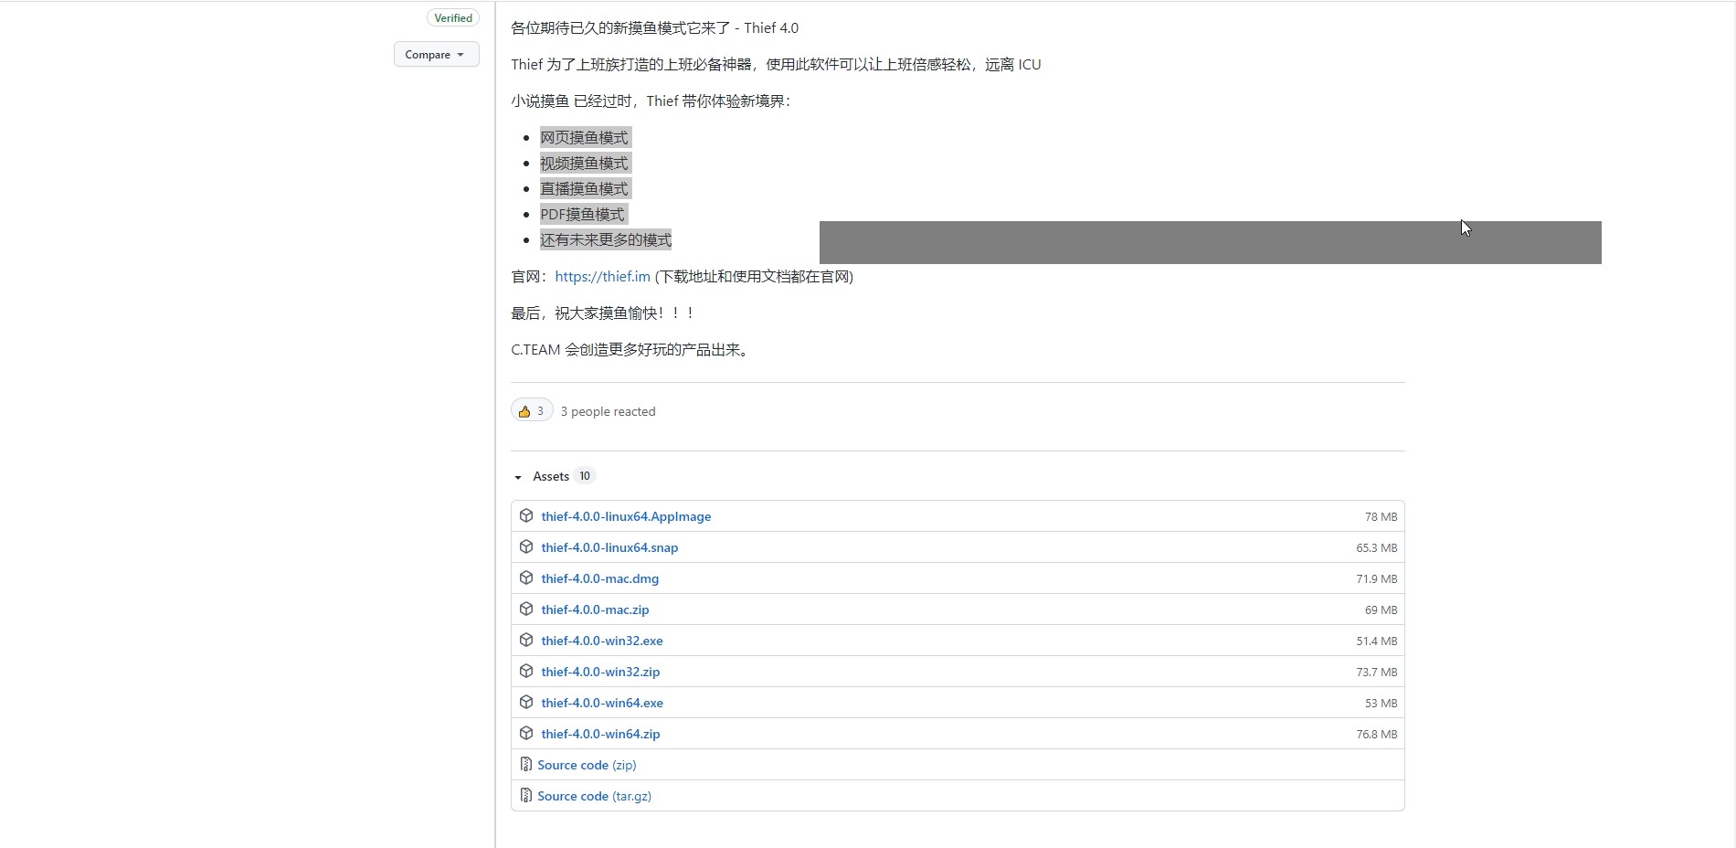This screenshot has height=848, width=1736.
Task: Click the 53 MB file size
Action: [1381, 704]
